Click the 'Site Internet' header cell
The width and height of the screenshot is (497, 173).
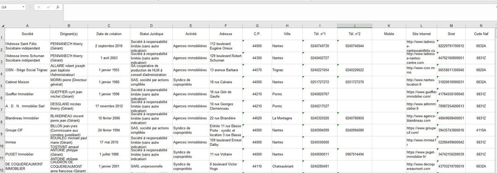pyautogui.click(x=421, y=34)
